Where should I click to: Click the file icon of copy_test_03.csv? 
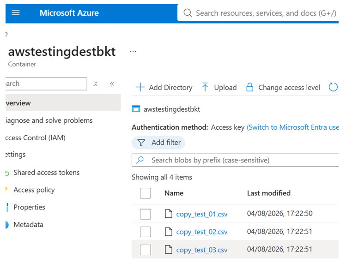(169, 249)
